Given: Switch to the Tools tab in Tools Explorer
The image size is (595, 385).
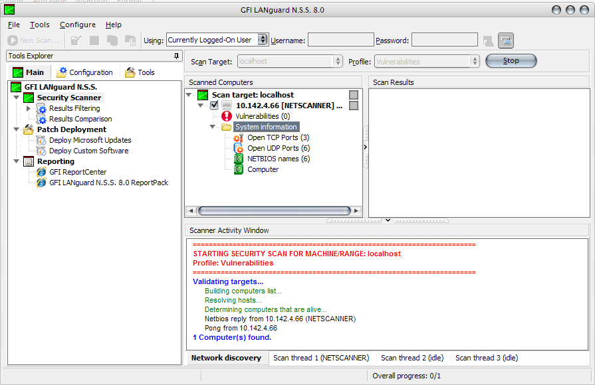Looking at the screenshot, I should (x=140, y=72).
